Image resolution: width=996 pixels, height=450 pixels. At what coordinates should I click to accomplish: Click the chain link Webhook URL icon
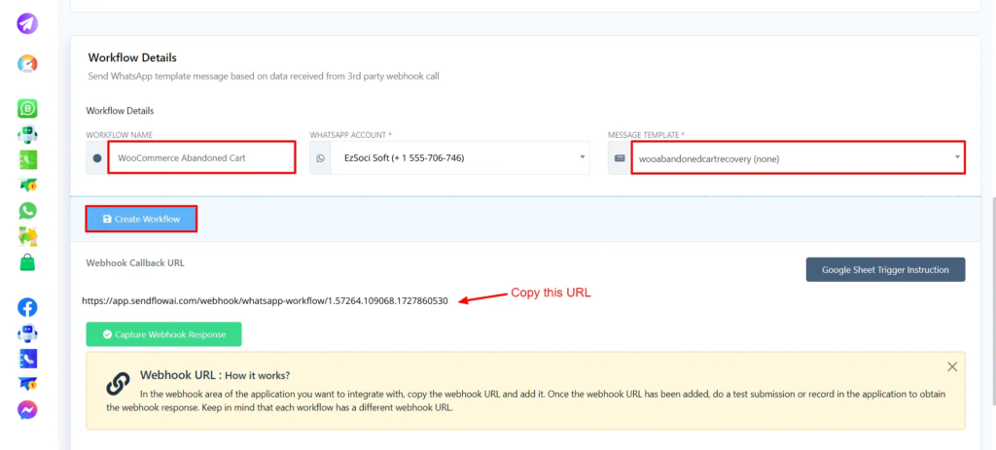(118, 383)
